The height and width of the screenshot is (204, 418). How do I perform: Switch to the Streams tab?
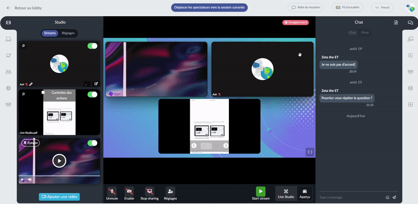click(50, 33)
